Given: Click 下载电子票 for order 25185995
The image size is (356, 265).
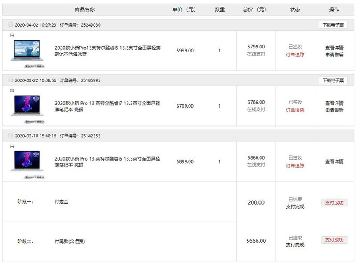Looking at the screenshot, I should 333,80.
